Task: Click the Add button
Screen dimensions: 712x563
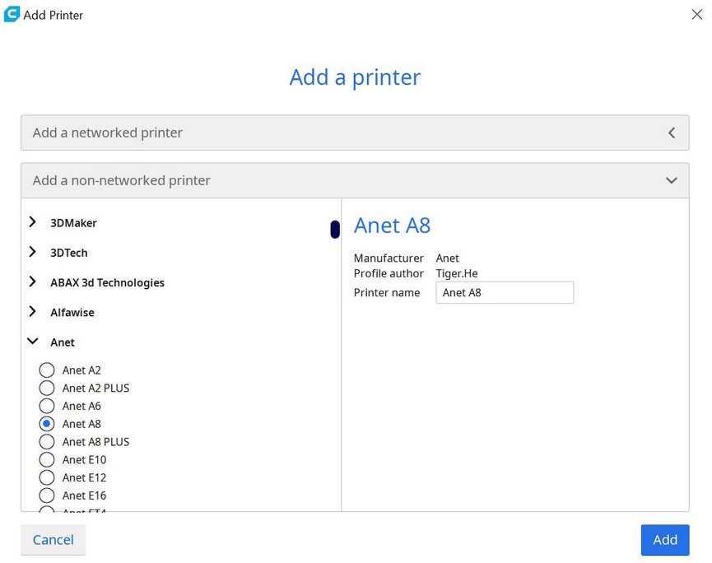Action: pyautogui.click(x=665, y=540)
